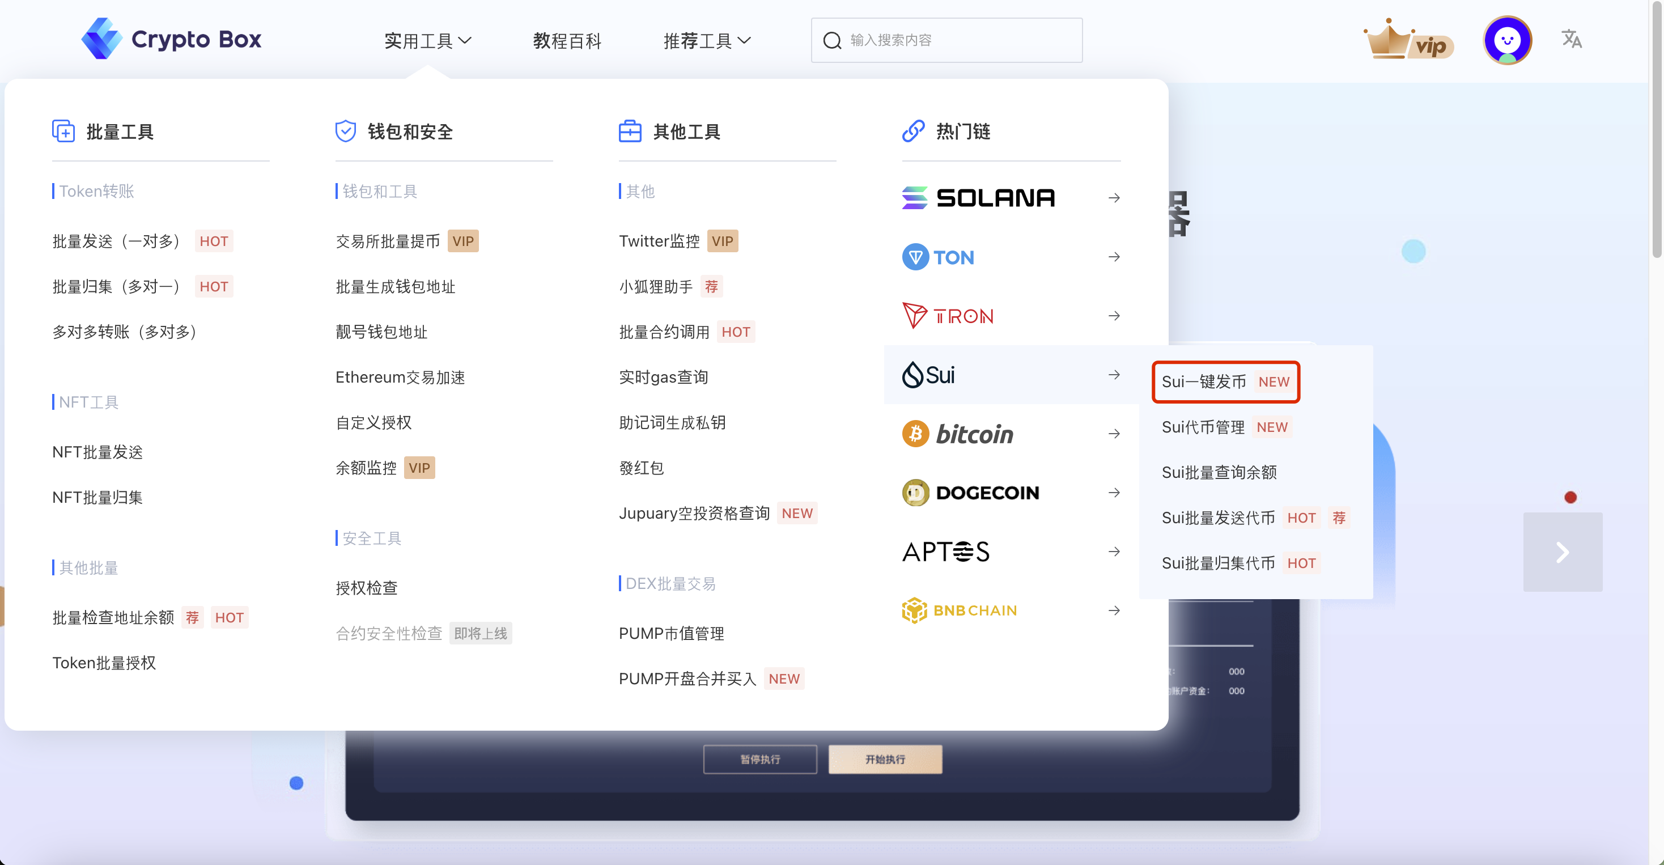
Task: Open 助记词生成私钥 link
Action: pos(672,422)
